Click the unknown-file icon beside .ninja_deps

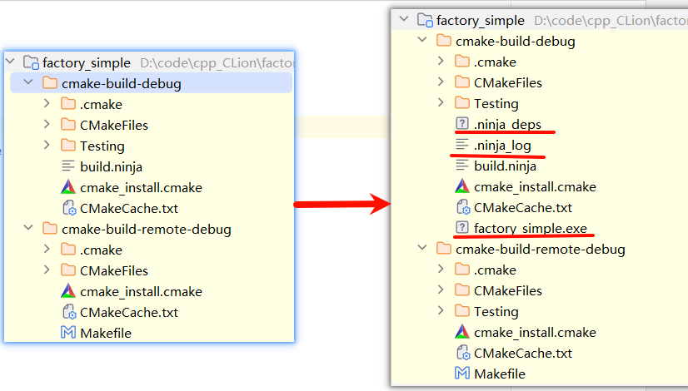click(x=462, y=124)
